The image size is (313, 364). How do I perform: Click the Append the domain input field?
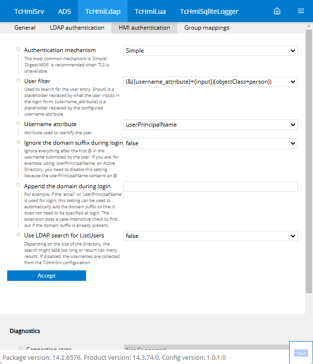coord(210,186)
